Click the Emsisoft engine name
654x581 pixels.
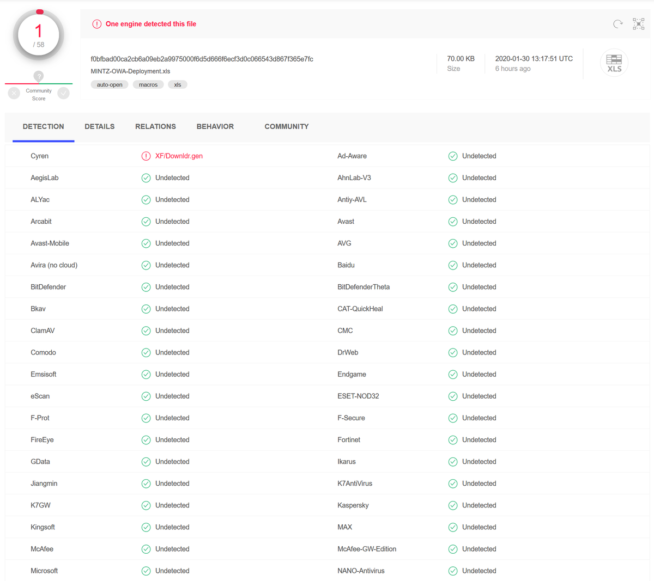(x=44, y=374)
